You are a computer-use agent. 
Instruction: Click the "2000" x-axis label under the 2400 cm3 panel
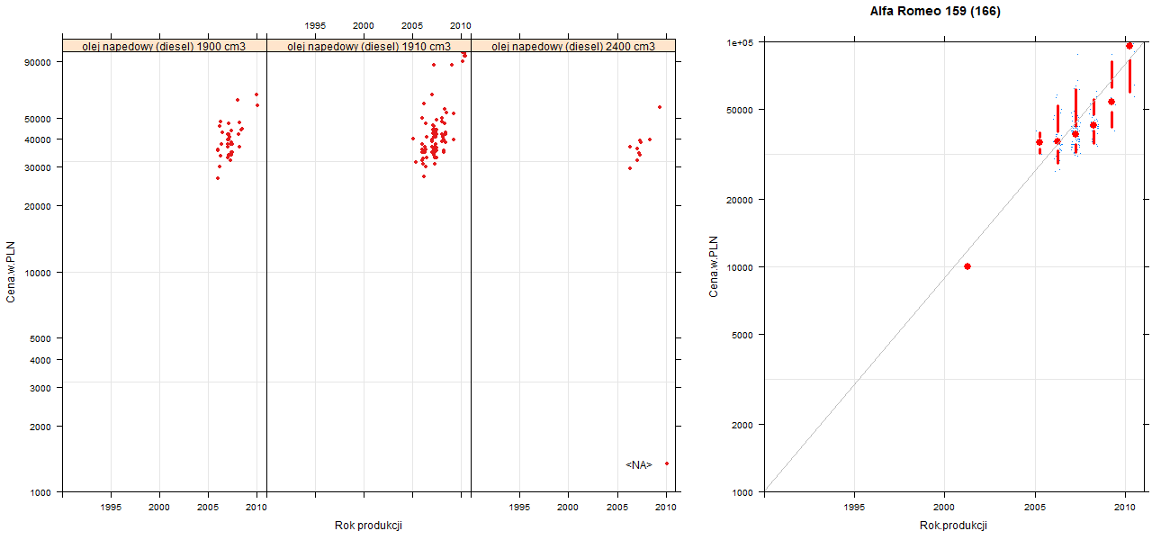[568, 508]
